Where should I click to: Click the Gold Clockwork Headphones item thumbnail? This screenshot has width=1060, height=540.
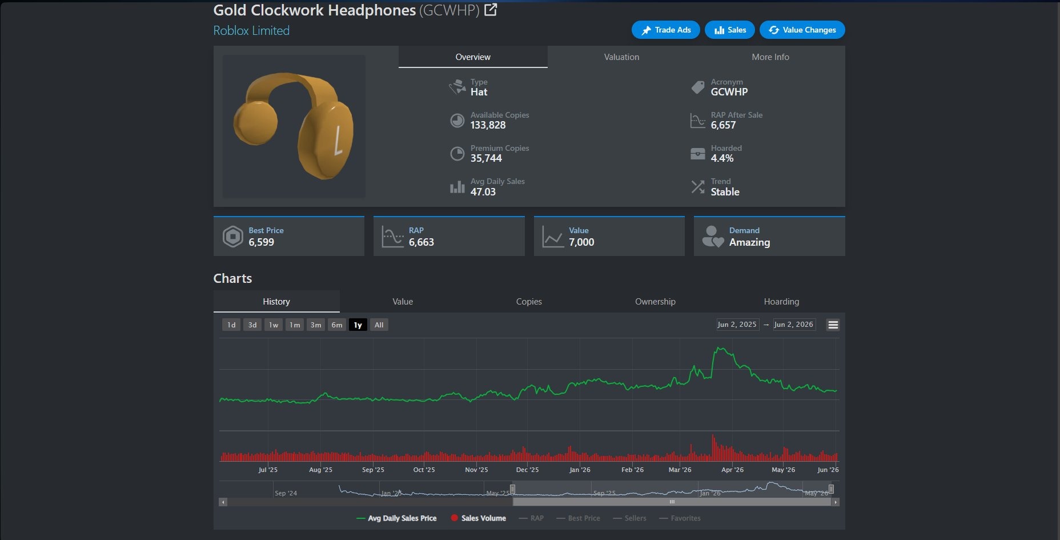[x=294, y=126]
